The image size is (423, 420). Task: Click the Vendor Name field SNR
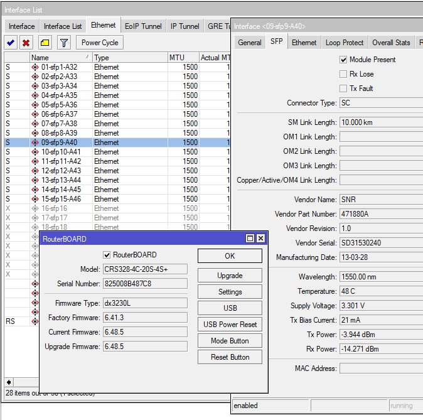(381, 200)
